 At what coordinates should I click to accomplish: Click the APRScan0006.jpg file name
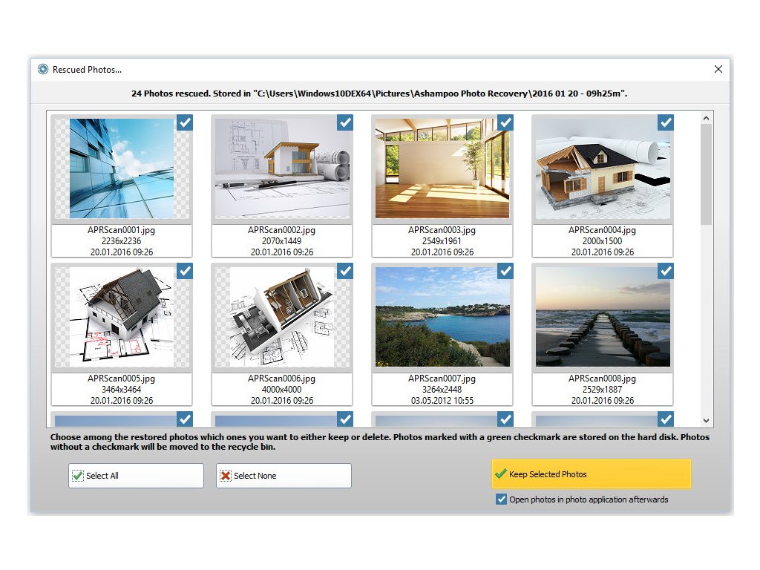coord(281,379)
